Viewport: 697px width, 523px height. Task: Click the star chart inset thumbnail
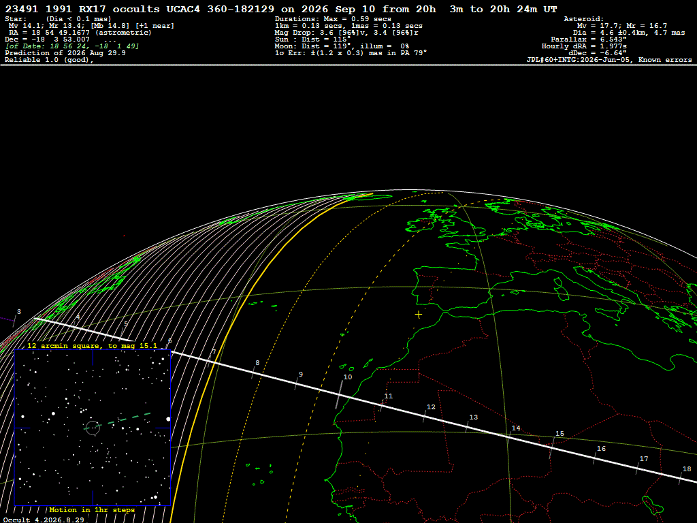(x=93, y=428)
